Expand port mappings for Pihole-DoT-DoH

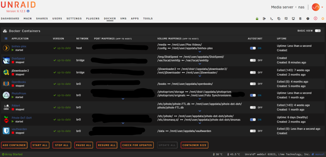coord(123,123)
